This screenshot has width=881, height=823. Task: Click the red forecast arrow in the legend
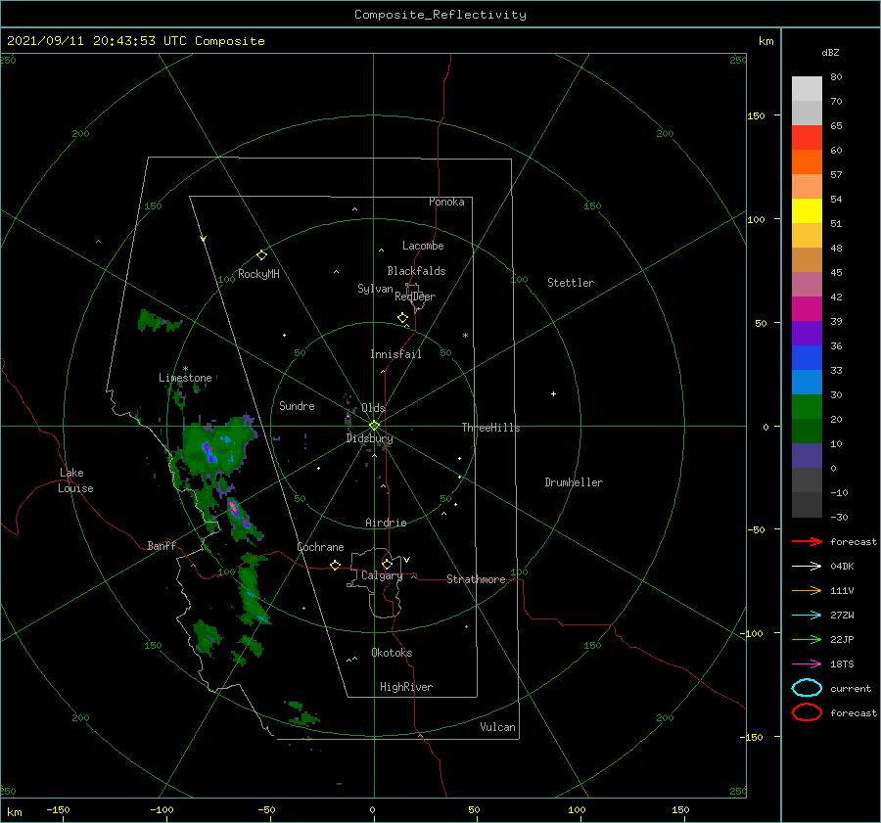(x=807, y=541)
